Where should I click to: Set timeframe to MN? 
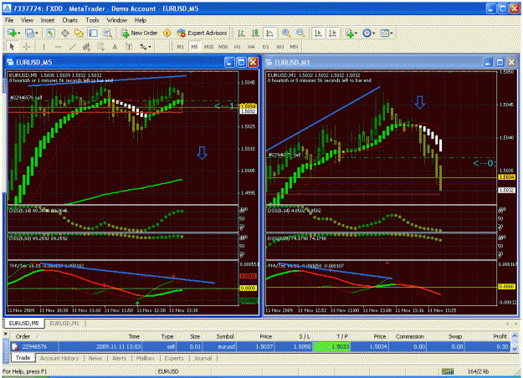tap(294, 47)
